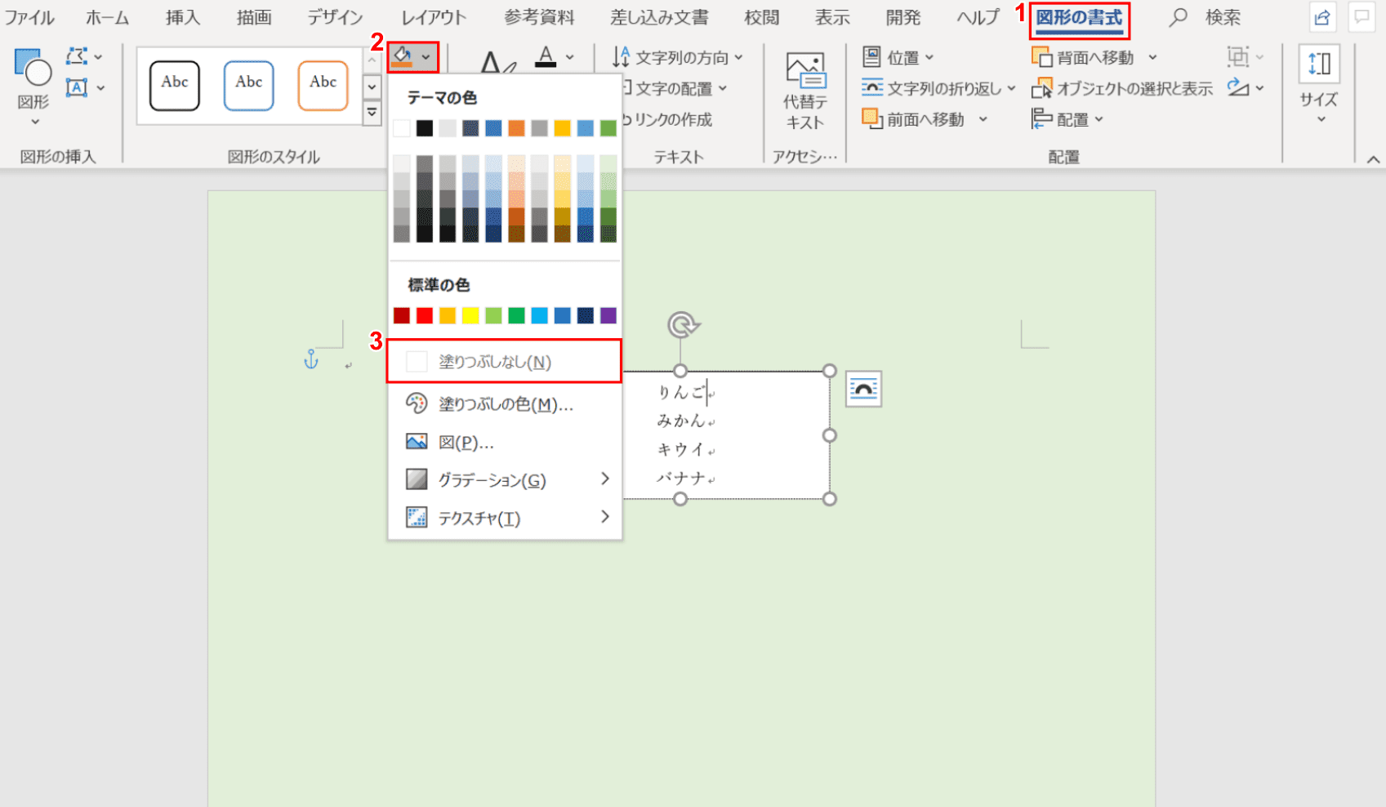This screenshot has height=807, width=1386.
Task: Pick the standard dark red swatch
Action: [402, 315]
